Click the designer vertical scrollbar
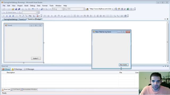Screen dimensions: 170x95 click(x=168, y=42)
